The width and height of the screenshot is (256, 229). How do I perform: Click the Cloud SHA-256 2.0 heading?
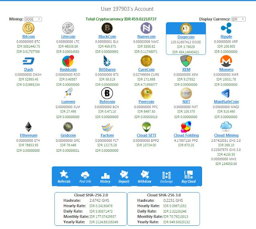tap(91, 195)
